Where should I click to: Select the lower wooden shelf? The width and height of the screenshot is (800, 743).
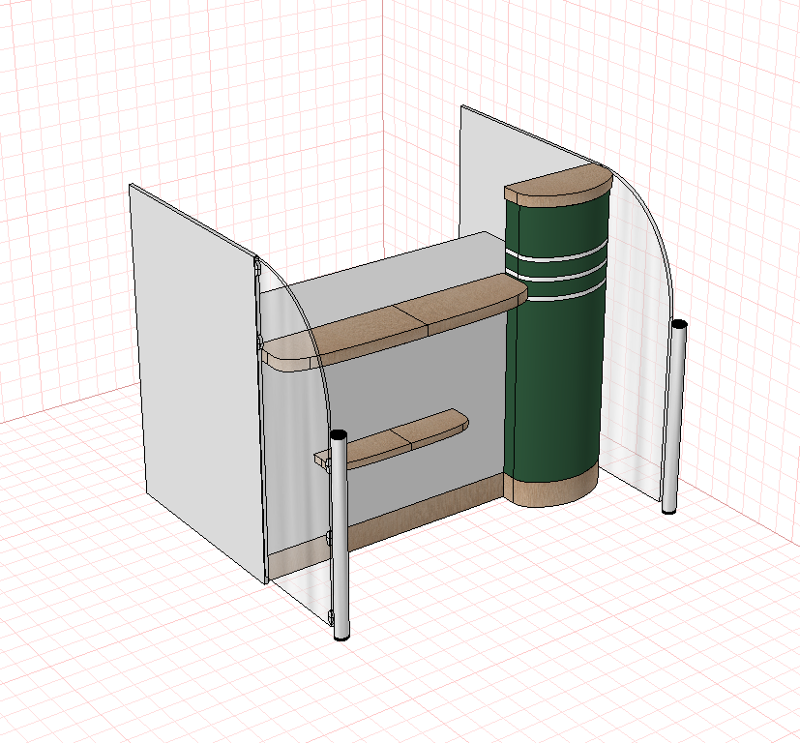pyautogui.click(x=393, y=438)
